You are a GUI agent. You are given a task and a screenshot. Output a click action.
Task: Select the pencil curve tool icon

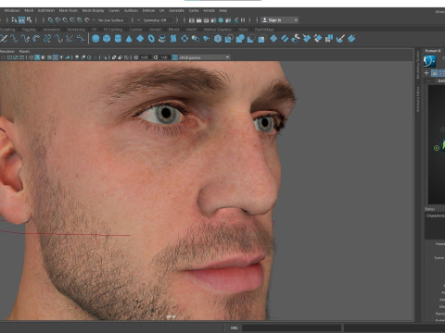coord(25,39)
